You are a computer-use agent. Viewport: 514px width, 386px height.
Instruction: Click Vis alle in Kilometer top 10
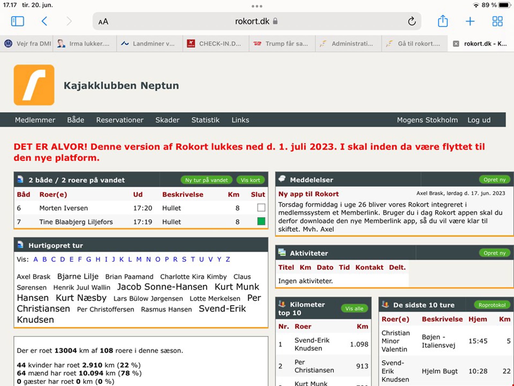pos(354,308)
